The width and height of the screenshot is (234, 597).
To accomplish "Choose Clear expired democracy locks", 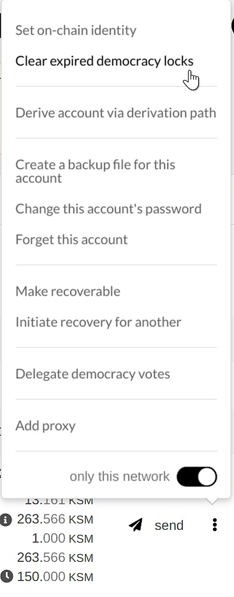I will (104, 61).
